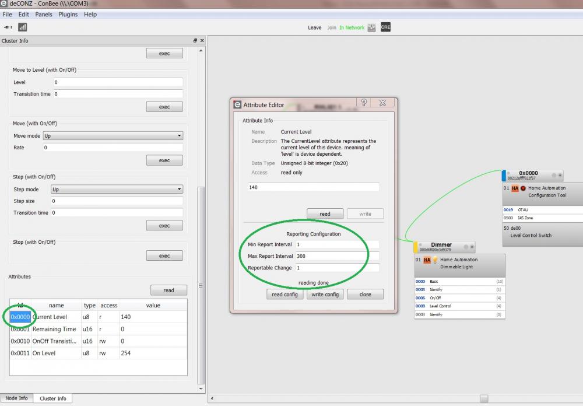Undock the Cluster Info panel
Viewport: 583px width, 406px height.
pos(195,41)
